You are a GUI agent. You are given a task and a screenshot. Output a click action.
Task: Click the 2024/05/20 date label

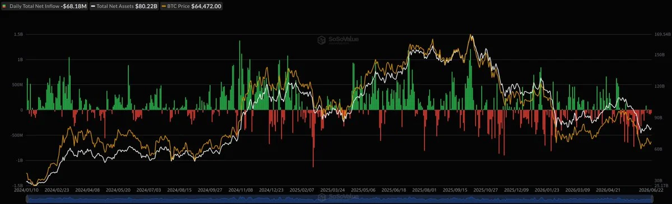coord(118,189)
